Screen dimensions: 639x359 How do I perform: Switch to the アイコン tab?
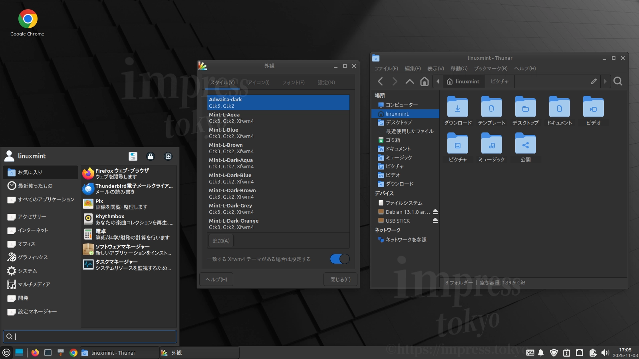[258, 83]
